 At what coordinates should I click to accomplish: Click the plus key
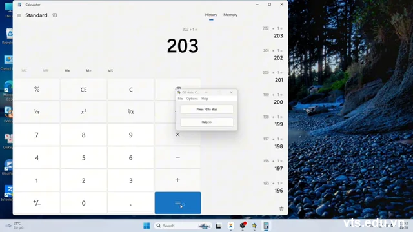tap(177, 180)
